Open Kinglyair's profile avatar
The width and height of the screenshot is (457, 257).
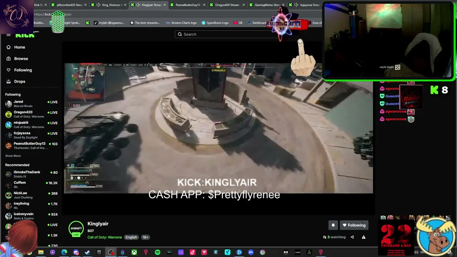coord(76,229)
